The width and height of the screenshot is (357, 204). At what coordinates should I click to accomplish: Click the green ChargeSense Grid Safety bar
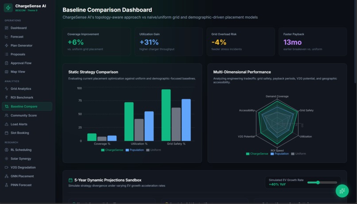pyautogui.click(x=166, y=115)
